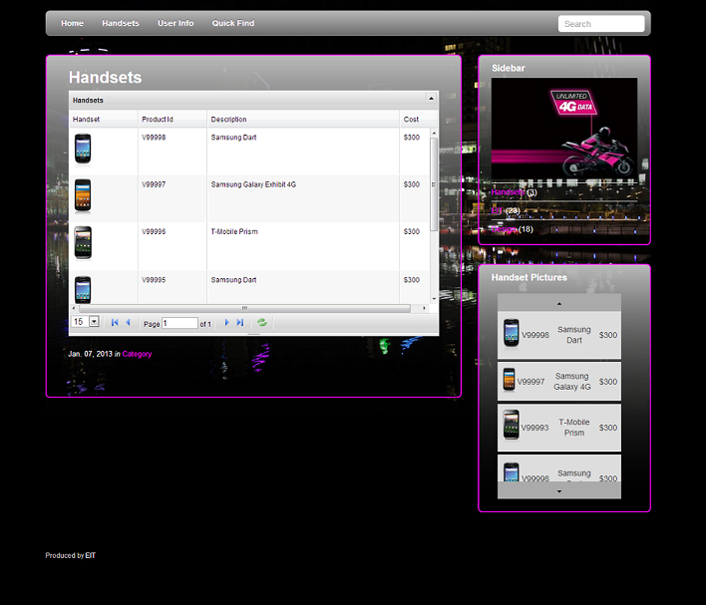Click the grid vertical scrollbar thumb
706x605 pixels.
[x=434, y=184]
